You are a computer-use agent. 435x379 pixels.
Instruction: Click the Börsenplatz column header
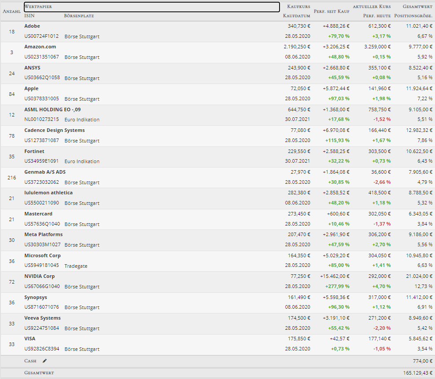[x=79, y=16]
